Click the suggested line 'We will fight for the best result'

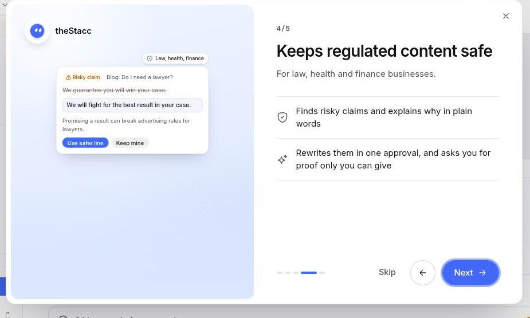click(x=132, y=105)
